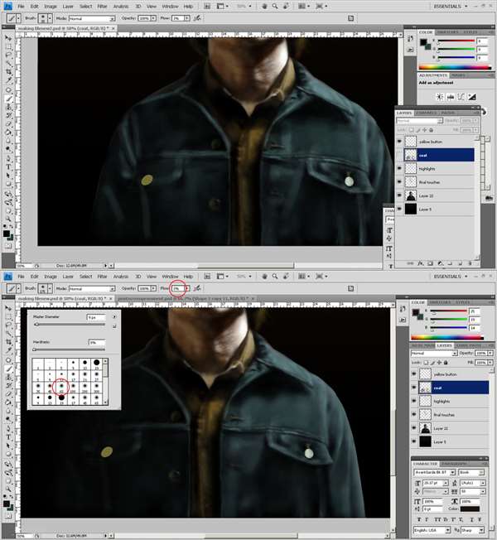497x540 pixels.
Task: Hide Layer 22 in bottom Layers panel
Action: [414, 428]
